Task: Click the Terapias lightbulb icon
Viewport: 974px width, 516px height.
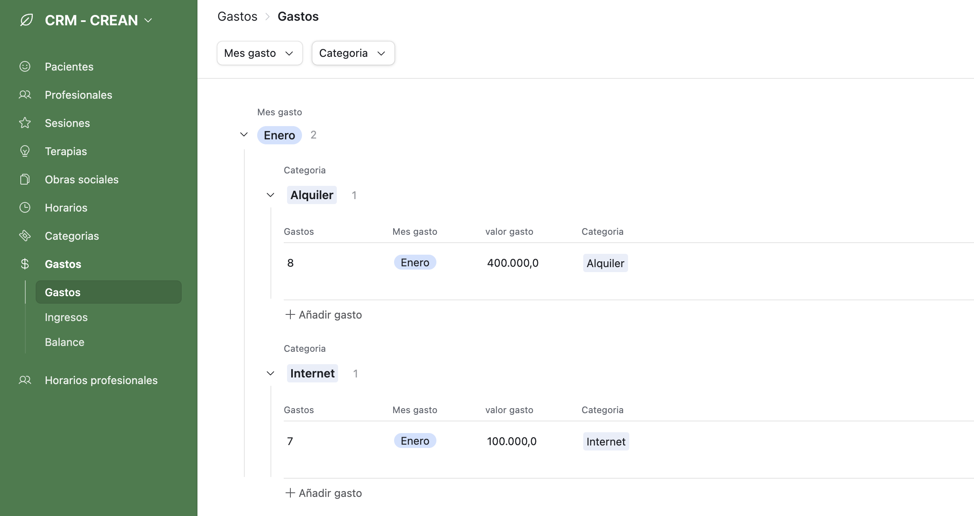Action: (25, 151)
